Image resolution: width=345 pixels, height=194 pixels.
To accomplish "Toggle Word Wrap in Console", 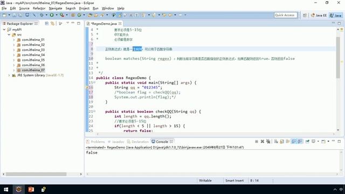I will pos(287,141).
